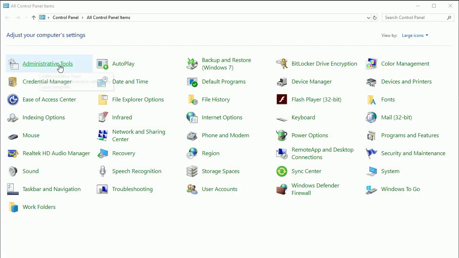Open the Sync Center icon

[282, 171]
